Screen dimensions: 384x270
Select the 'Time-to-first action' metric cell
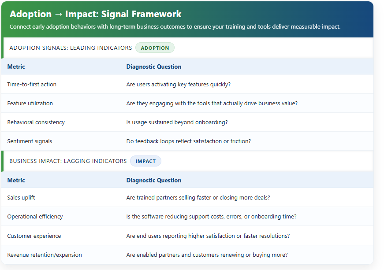click(x=32, y=85)
